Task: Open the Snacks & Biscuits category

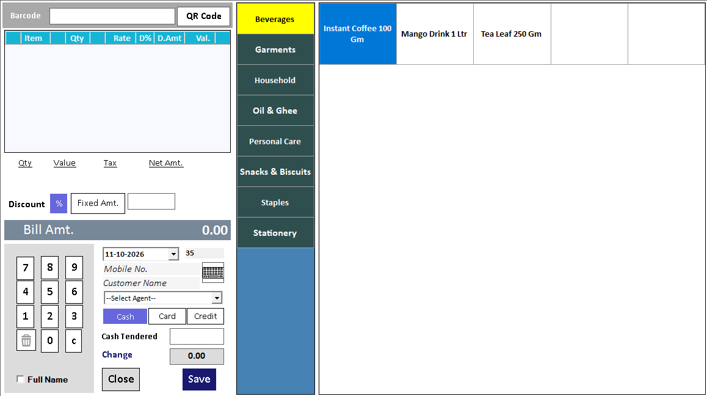Action: (275, 172)
